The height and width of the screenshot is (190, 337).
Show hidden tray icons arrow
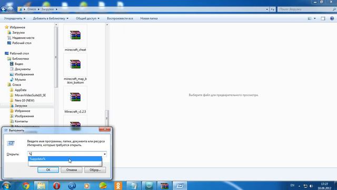pyautogui.click(x=299, y=186)
